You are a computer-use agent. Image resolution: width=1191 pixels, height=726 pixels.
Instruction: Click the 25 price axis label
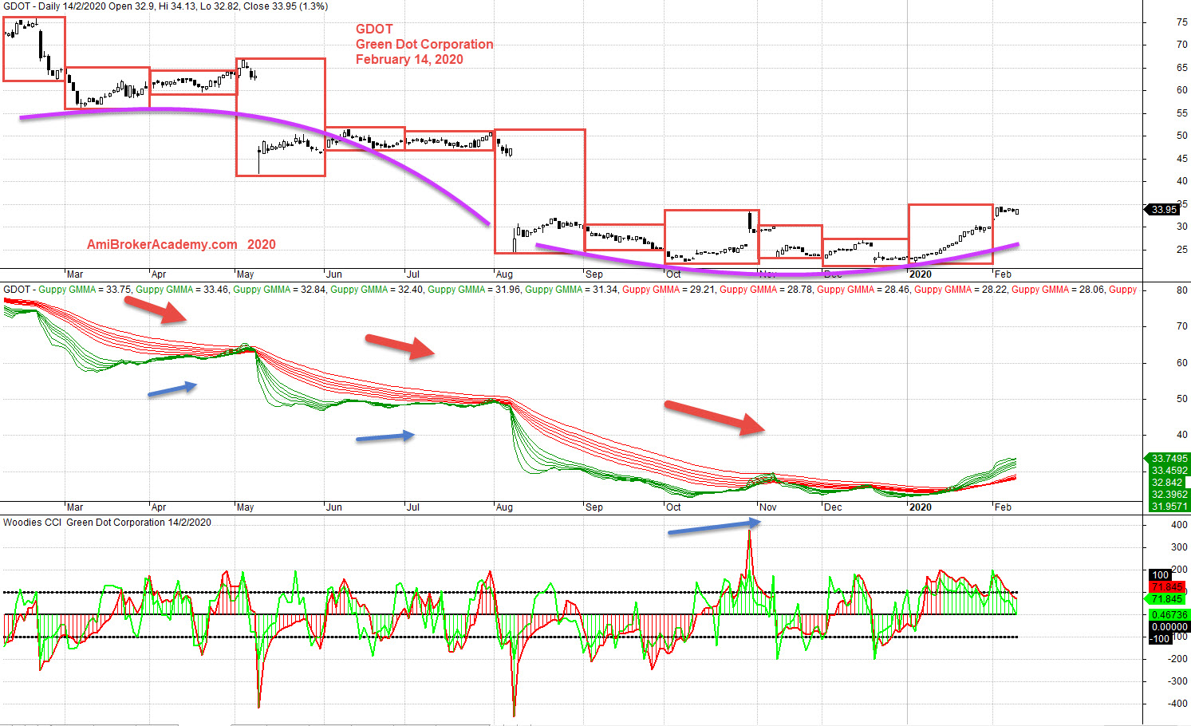(x=1181, y=250)
